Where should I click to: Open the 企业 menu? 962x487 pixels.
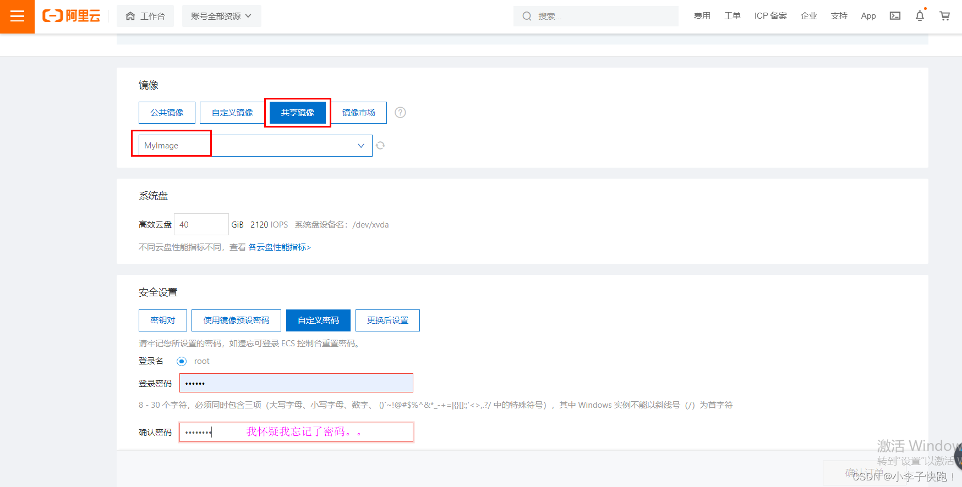pyautogui.click(x=809, y=16)
